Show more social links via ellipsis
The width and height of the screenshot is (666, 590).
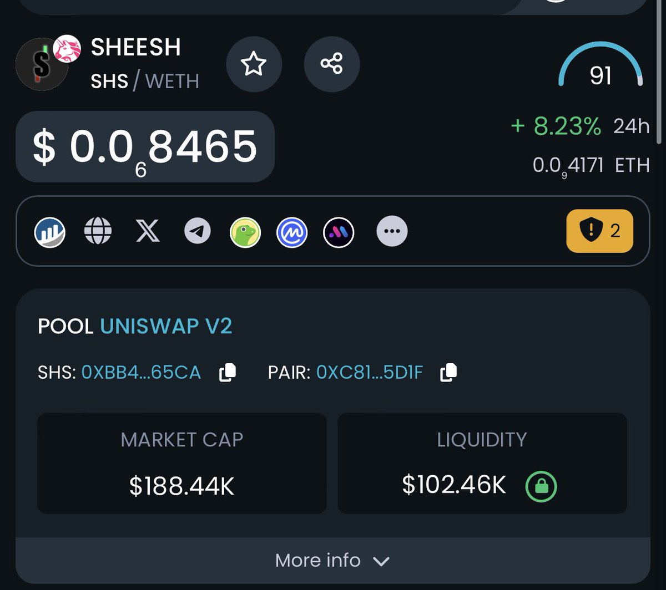[x=392, y=231]
